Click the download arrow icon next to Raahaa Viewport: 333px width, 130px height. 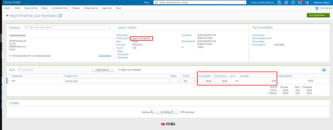click(x=152, y=112)
